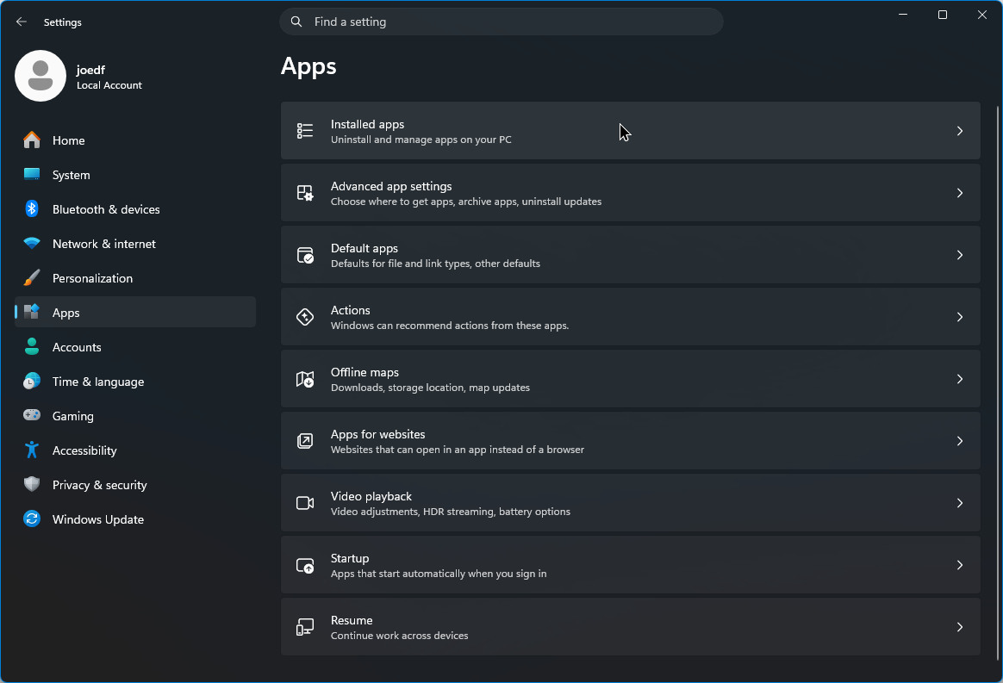Click the Resume devices icon
Image resolution: width=1003 pixels, height=683 pixels.
(305, 627)
